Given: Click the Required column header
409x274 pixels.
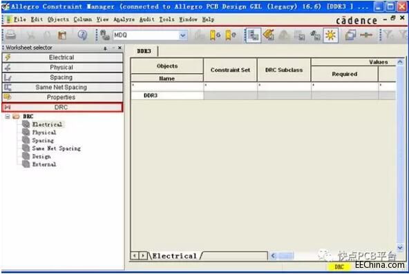Looking at the screenshot, I should (x=345, y=74).
